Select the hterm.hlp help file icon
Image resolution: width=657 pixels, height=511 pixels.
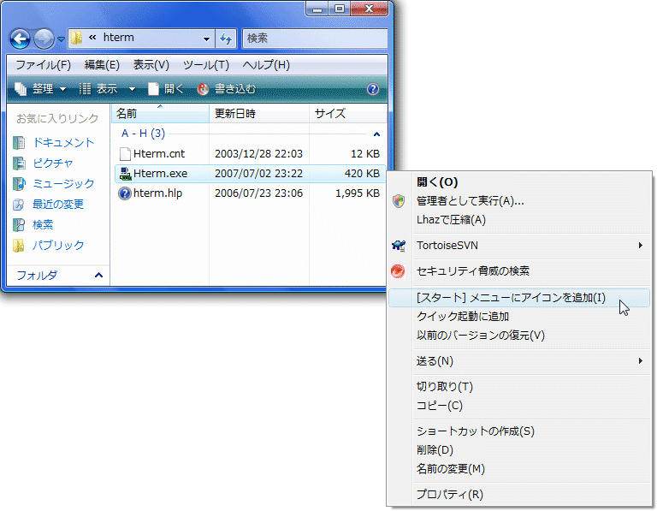pyautogui.click(x=125, y=193)
